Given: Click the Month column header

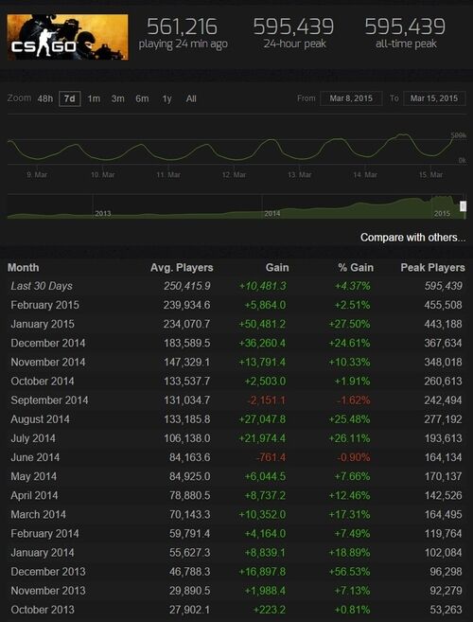Looking at the screenshot, I should point(24,268).
